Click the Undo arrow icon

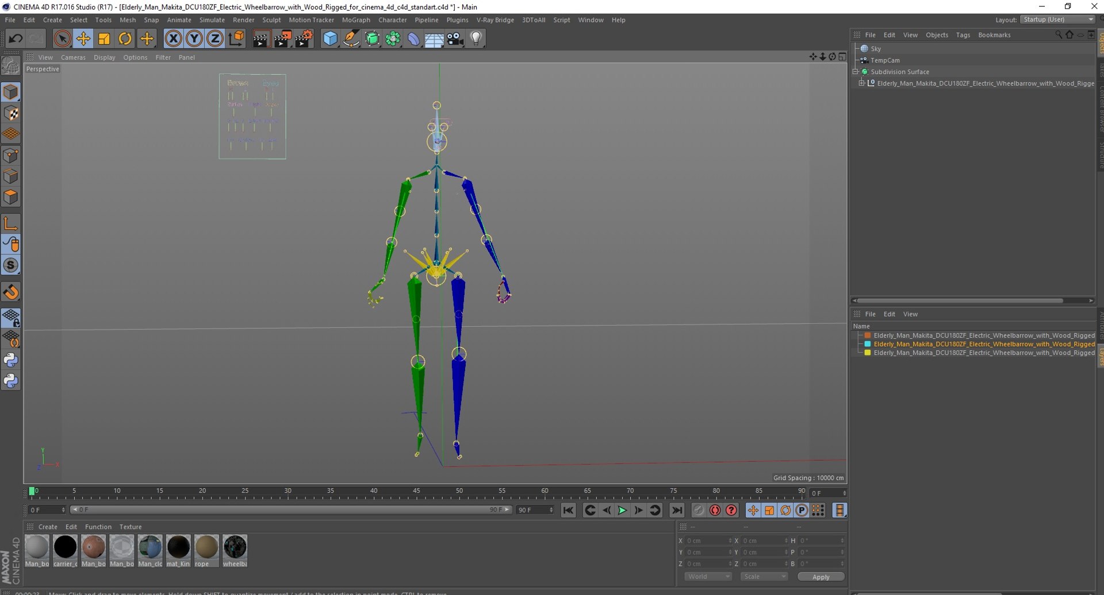click(x=16, y=39)
